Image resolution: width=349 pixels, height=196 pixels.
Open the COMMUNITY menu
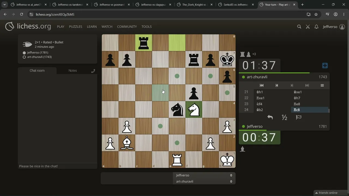tap(127, 27)
